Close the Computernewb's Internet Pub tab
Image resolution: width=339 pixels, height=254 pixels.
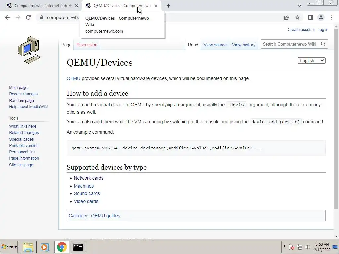click(77, 6)
